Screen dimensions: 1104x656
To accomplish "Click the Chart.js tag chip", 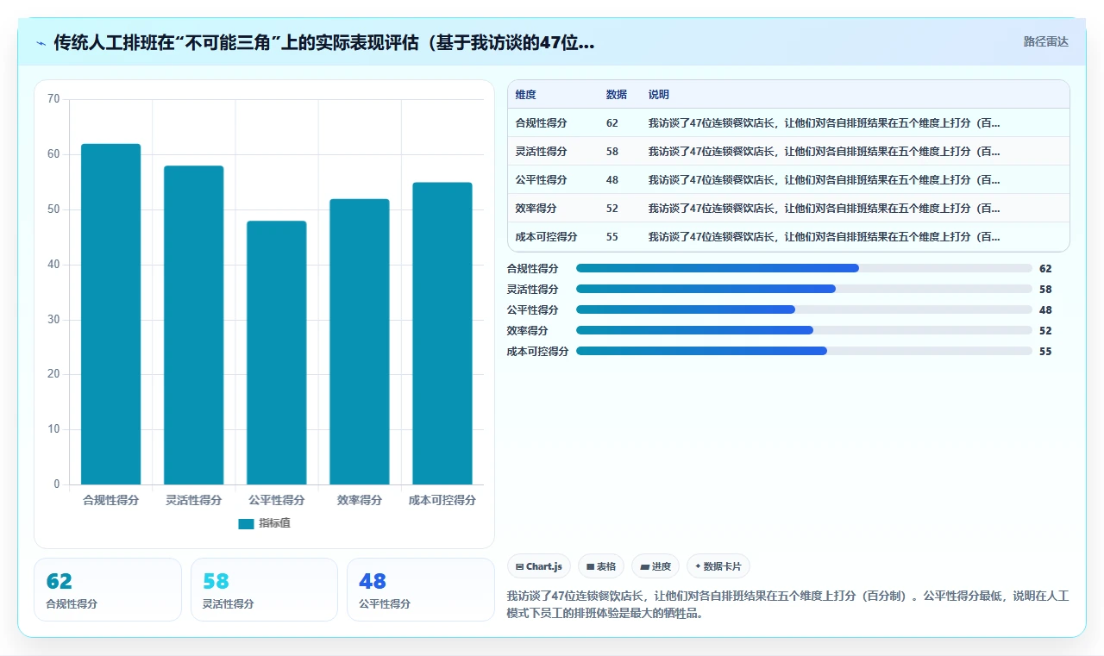I will click(x=539, y=566).
